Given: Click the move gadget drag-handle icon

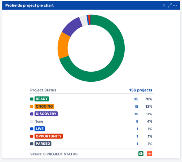Looking at the screenshot, I should (x=164, y=5).
